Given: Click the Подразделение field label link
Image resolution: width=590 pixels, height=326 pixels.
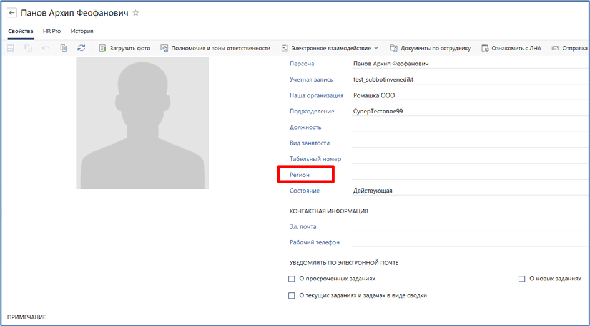Looking at the screenshot, I should pos(312,111).
